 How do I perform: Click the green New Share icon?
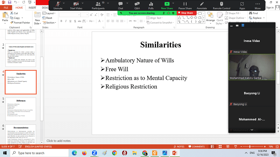(167, 5)
